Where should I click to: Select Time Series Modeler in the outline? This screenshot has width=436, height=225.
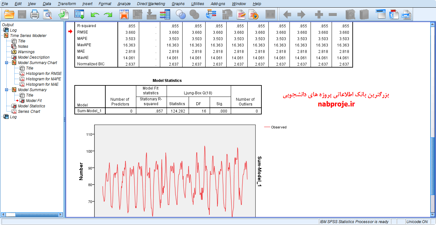(x=28, y=36)
